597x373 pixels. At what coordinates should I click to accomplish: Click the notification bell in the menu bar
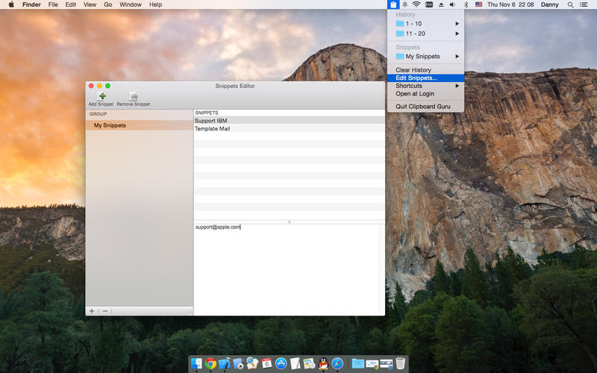(405, 4)
